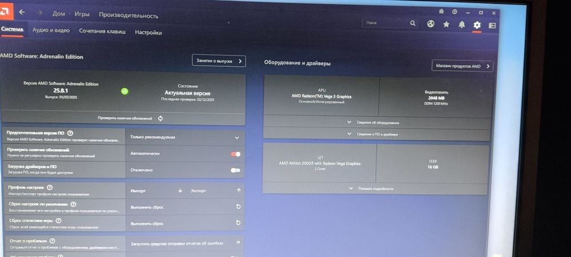Click the search magnifier icon
Viewport: 571px width, 257px height.
click(x=413, y=23)
